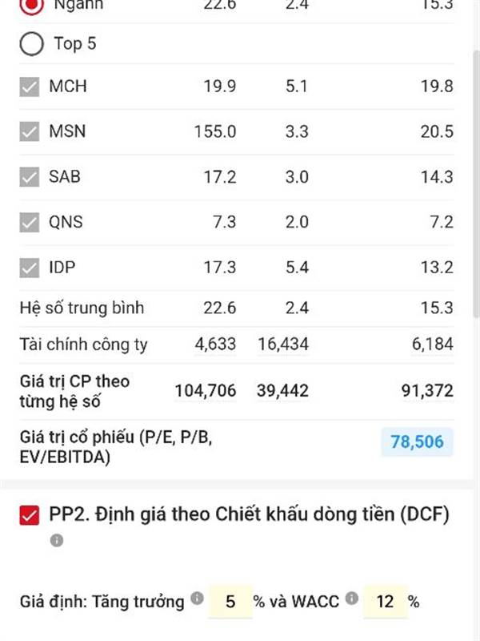Click the 16,434 company financial figure
Image resolution: width=480 pixels, height=641 pixels.
coord(283,345)
